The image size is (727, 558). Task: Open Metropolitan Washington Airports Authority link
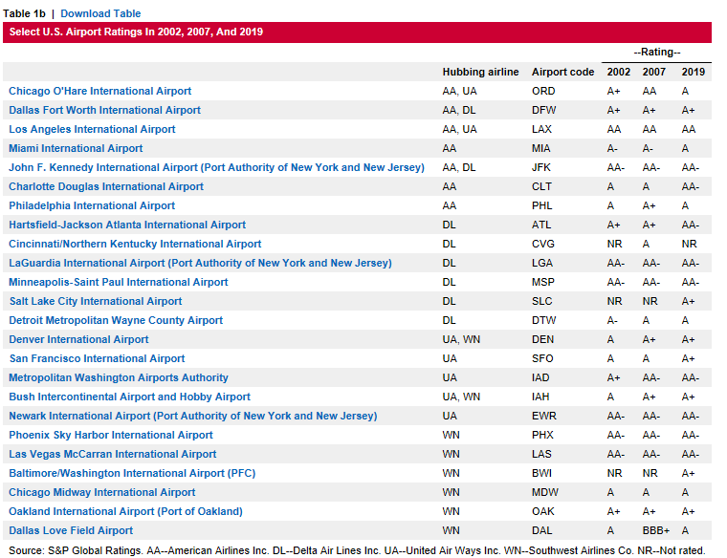point(119,377)
